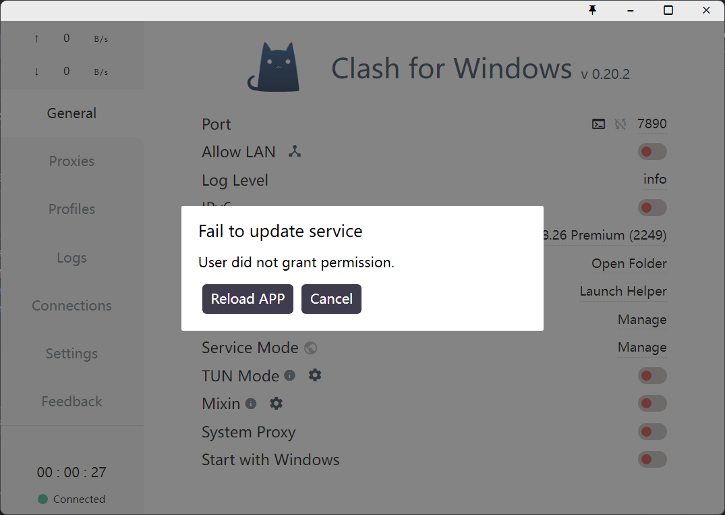Open Mixin gear settings
This screenshot has height=515, width=725.
[276, 403]
